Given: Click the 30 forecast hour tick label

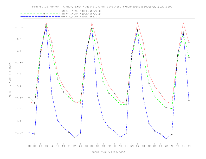Looking at the screenshot, I should tap(86, 146).
